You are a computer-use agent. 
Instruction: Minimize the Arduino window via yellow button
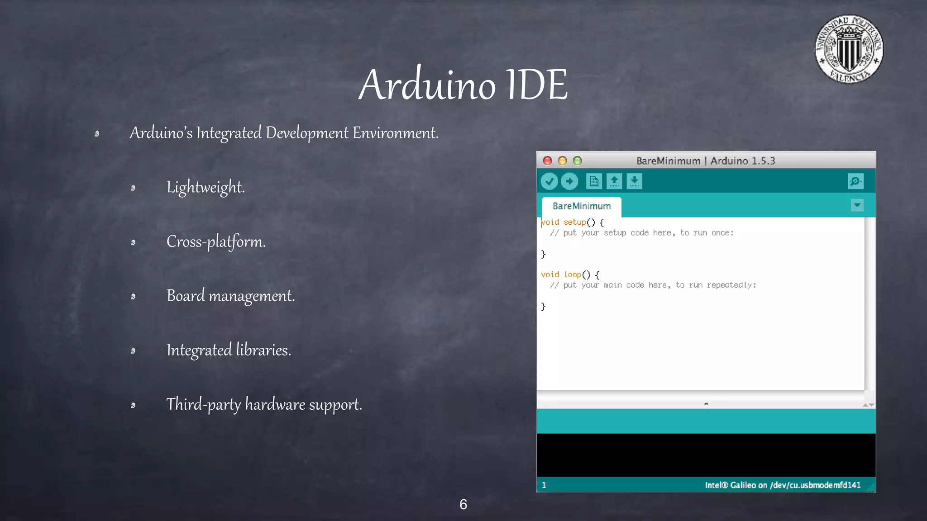[563, 161]
